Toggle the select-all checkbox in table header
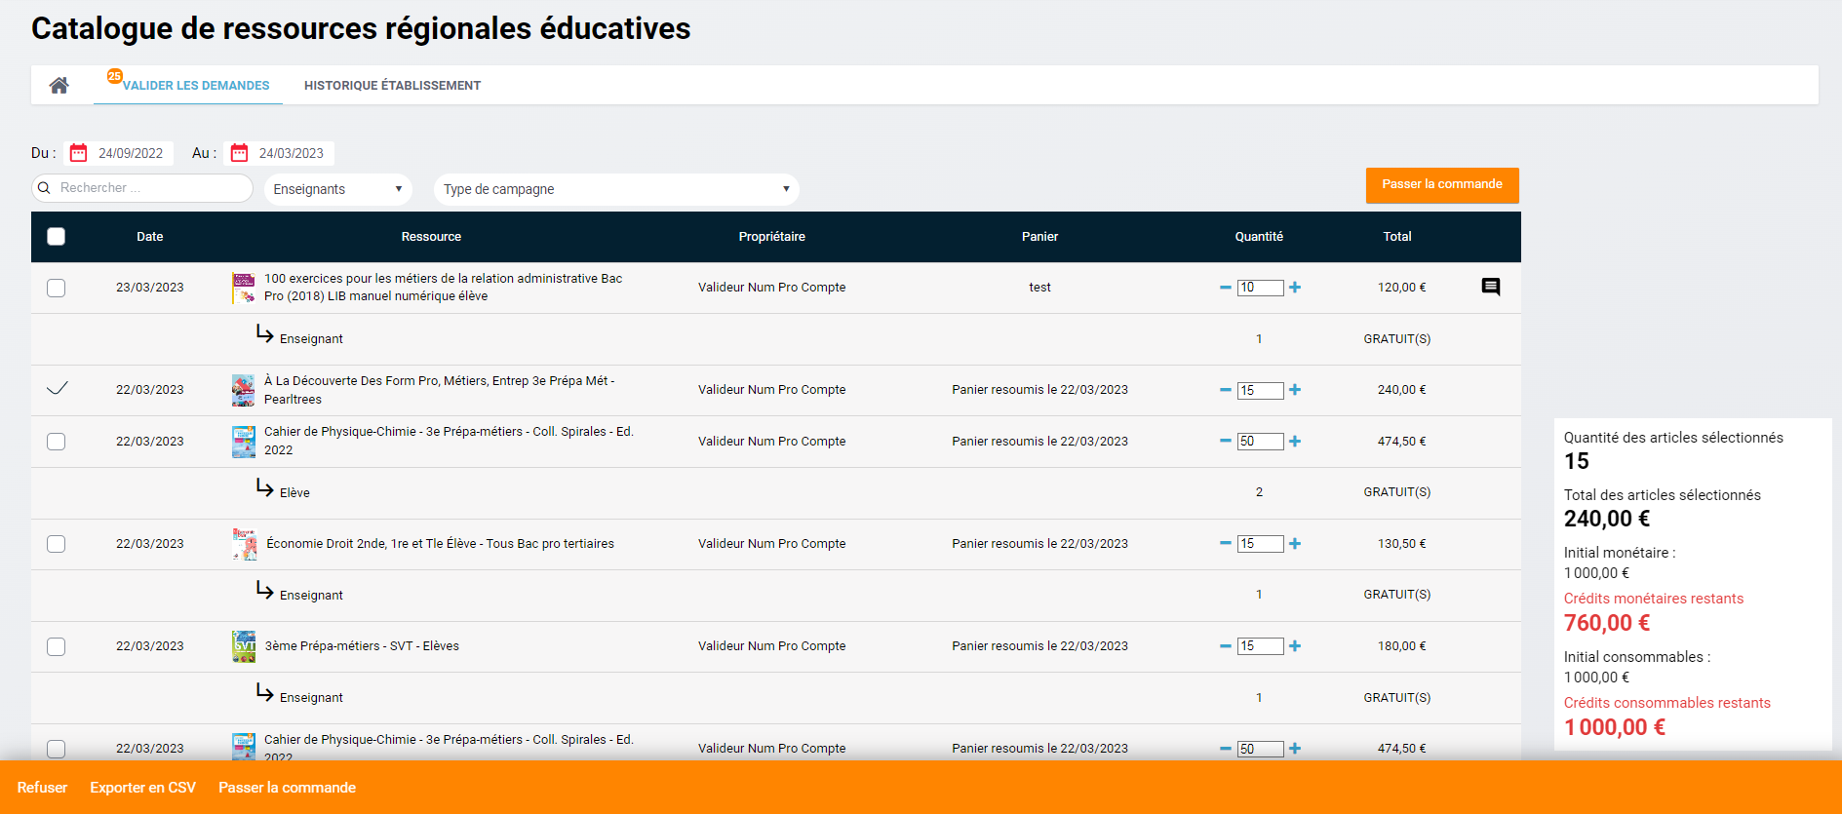 pyautogui.click(x=57, y=237)
